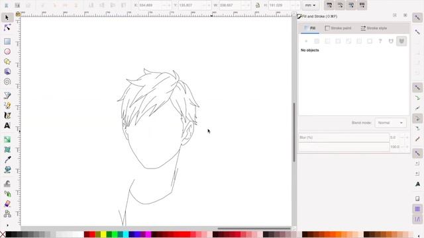Click the No paint X button
The image size is (424, 238).
coord(306,41)
